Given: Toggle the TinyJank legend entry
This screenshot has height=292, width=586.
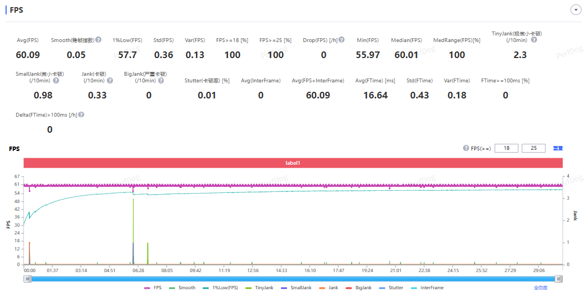Looking at the screenshot, I should click(259, 288).
